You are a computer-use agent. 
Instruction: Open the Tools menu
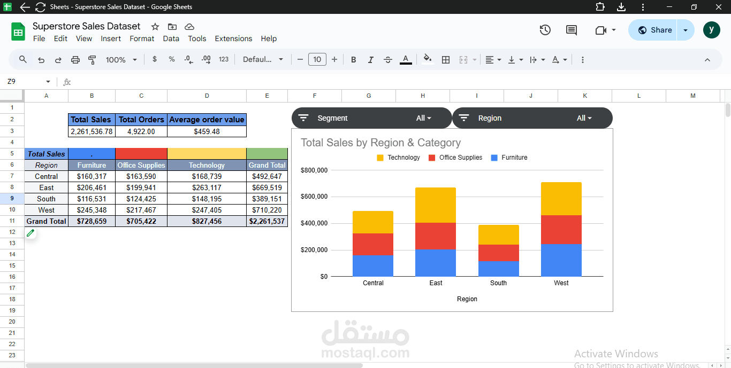click(x=197, y=38)
